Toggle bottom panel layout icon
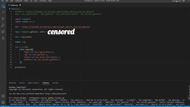Screen dimensions: 190x107 [176, 1]
